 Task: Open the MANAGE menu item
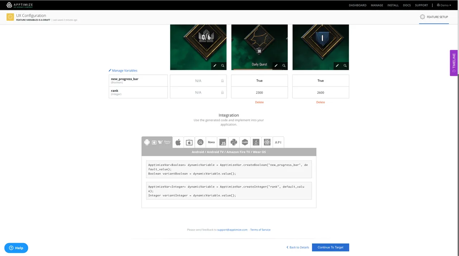(x=377, y=5)
